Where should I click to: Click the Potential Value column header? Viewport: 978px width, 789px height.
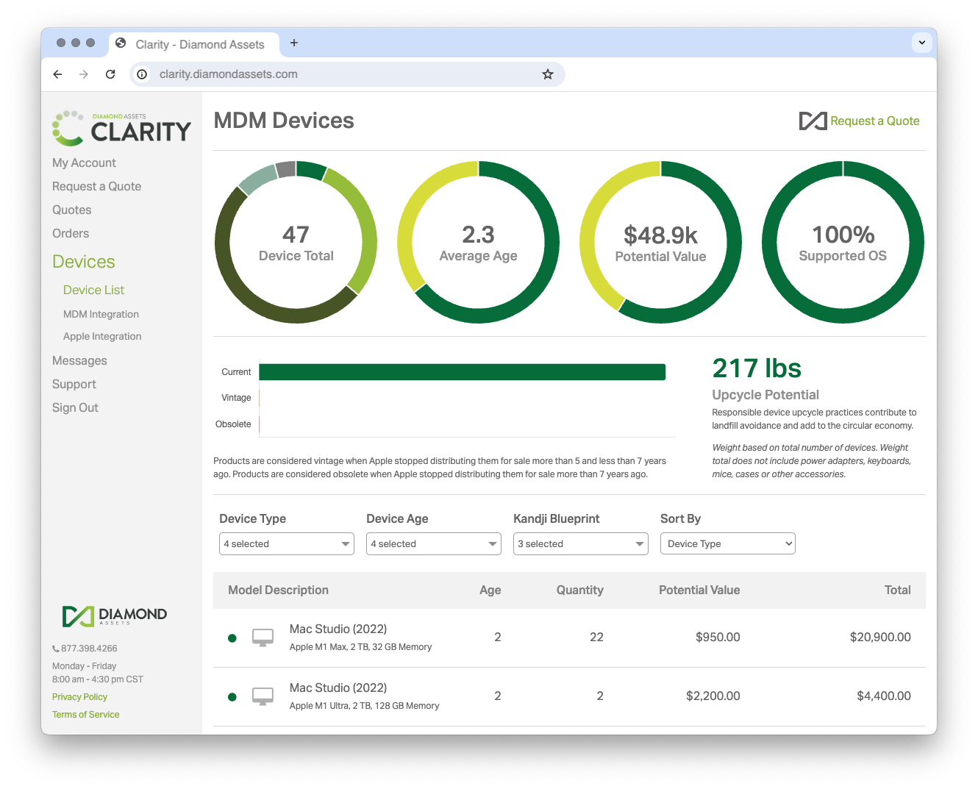click(x=699, y=590)
